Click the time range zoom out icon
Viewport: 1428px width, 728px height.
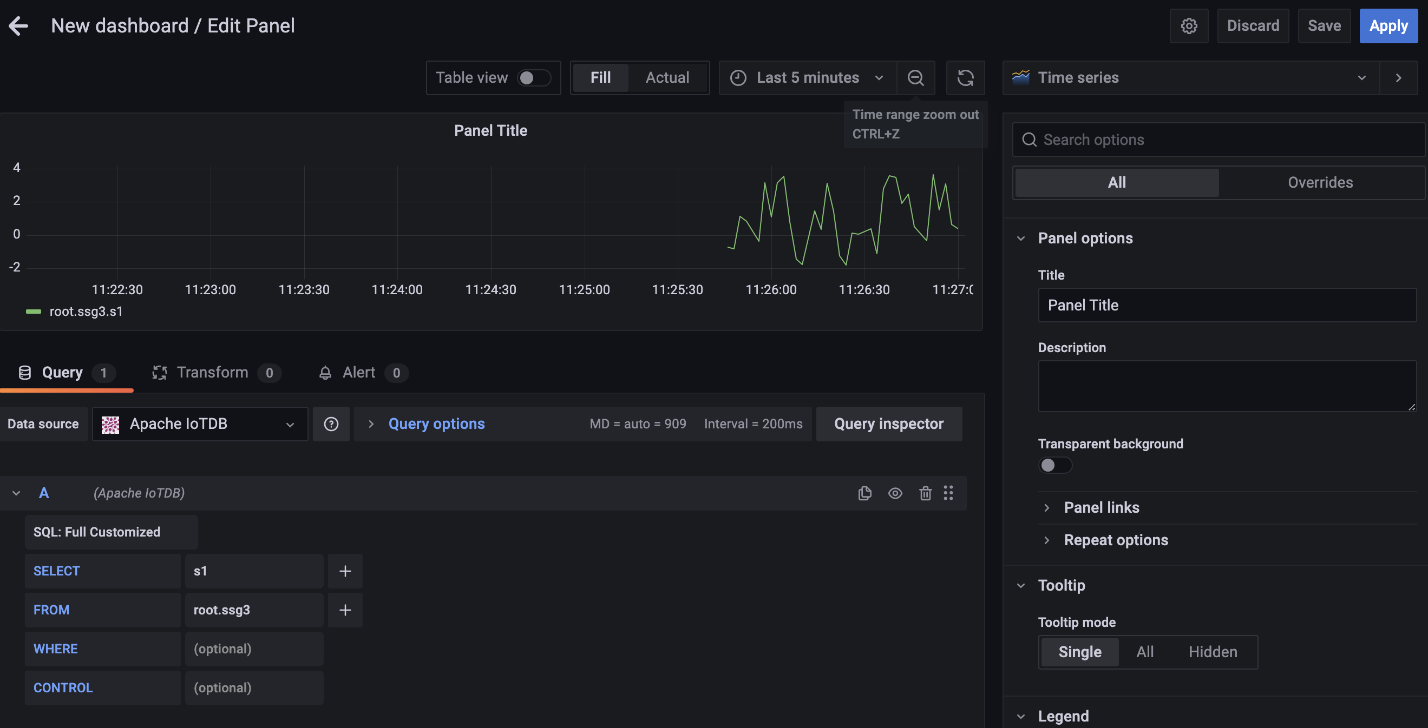[x=915, y=77]
